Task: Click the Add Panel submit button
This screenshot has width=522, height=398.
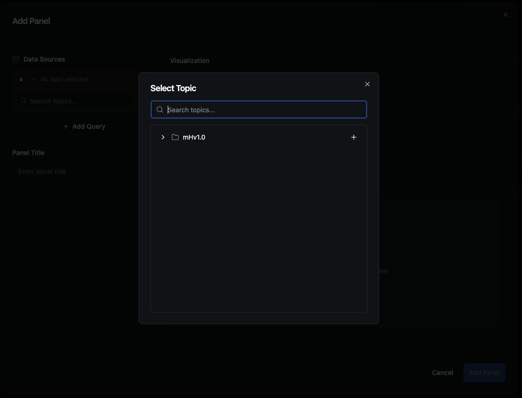Action: tap(484, 373)
